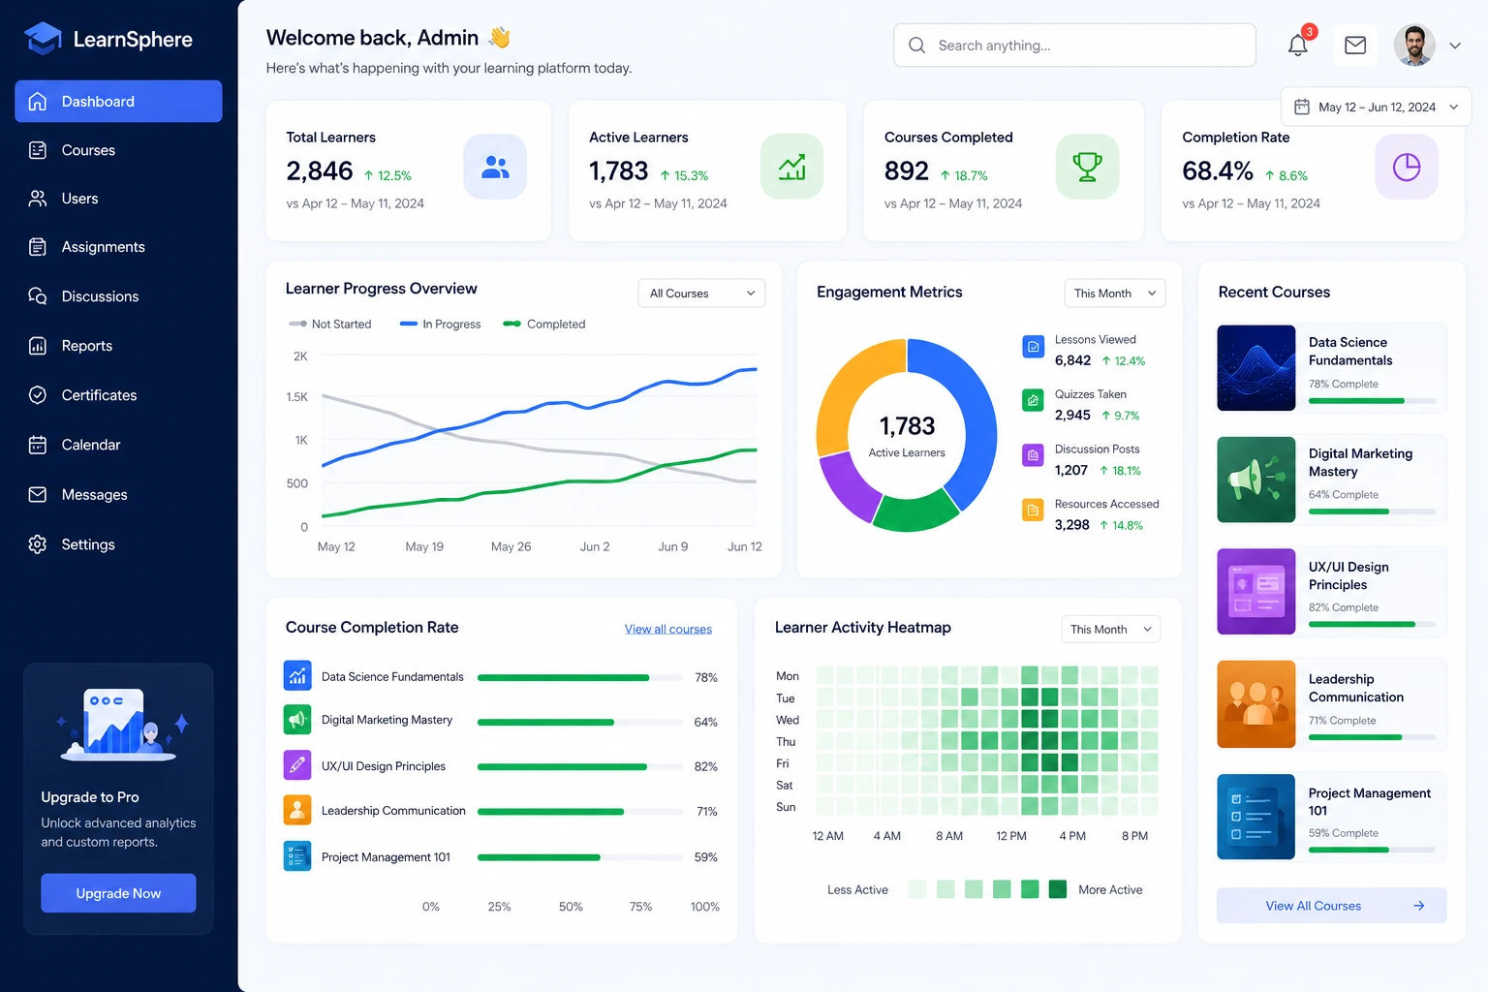Image resolution: width=1488 pixels, height=992 pixels.
Task: Click Leadership Communication person row icon
Action: 297,810
